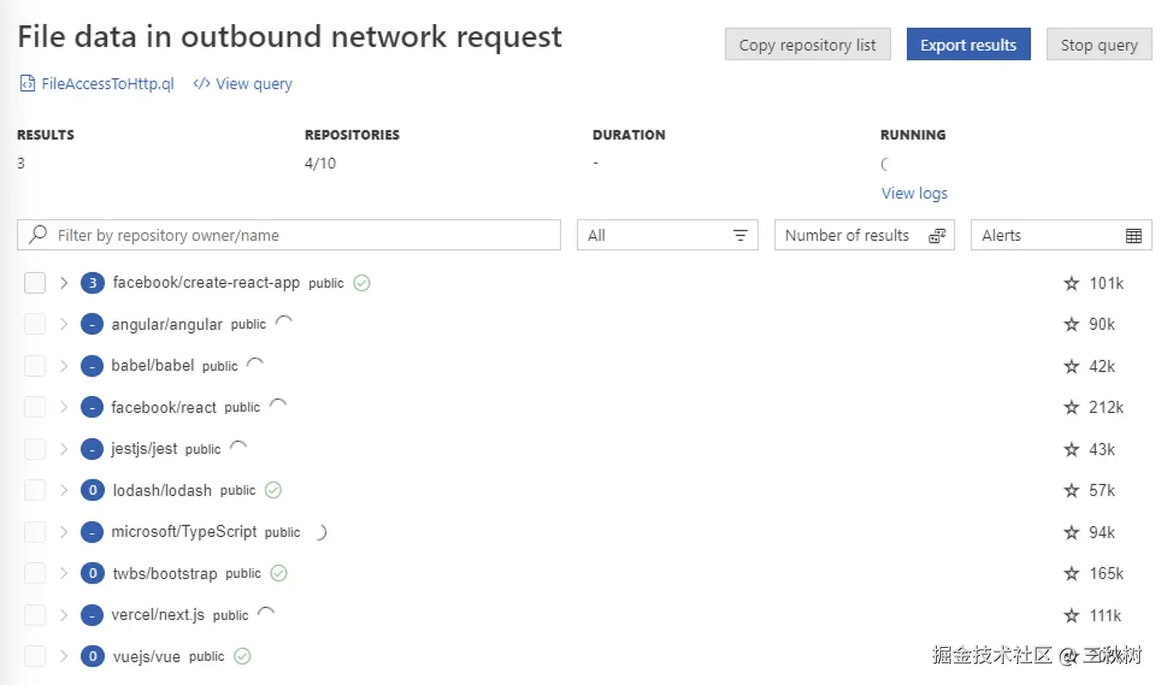Screen dimensions: 1161x685
Task: Open the Alerts view dropdown
Action: 1060,235
